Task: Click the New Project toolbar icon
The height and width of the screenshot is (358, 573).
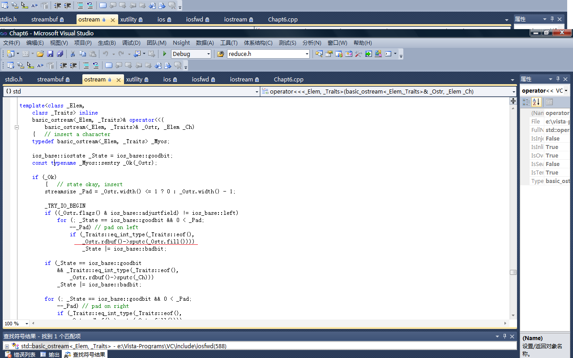Action: [x=10, y=54]
